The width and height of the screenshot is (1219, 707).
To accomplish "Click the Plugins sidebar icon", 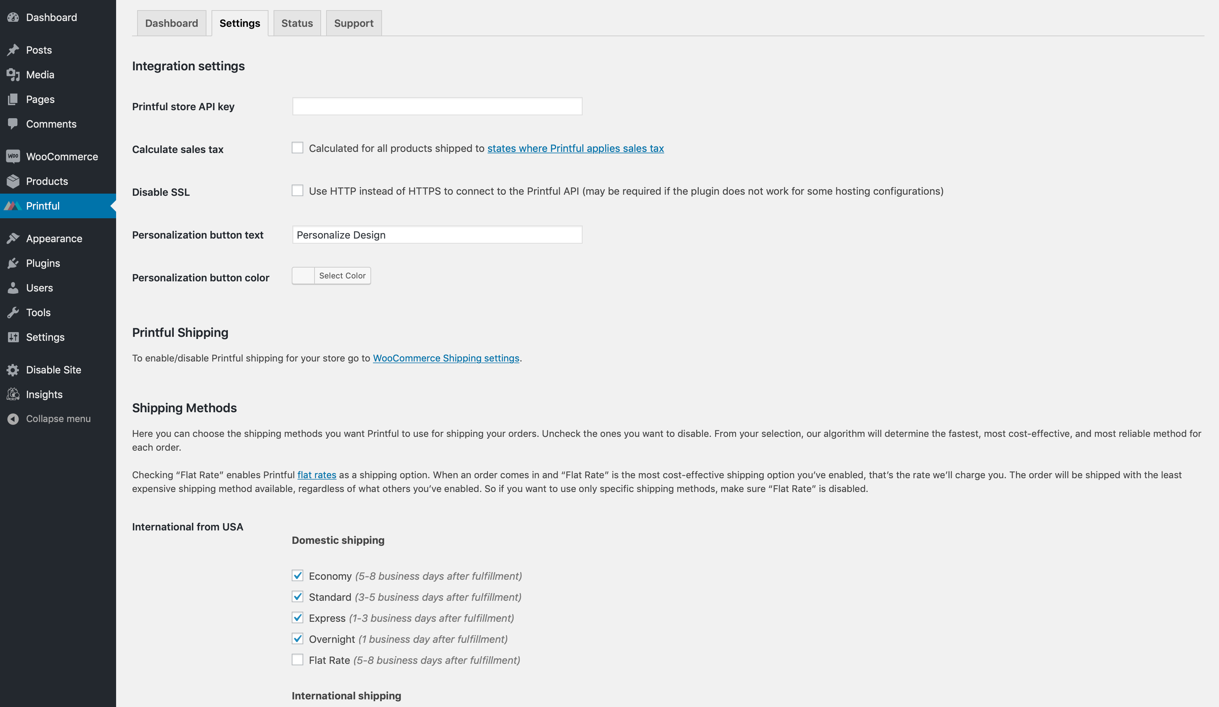I will (13, 262).
